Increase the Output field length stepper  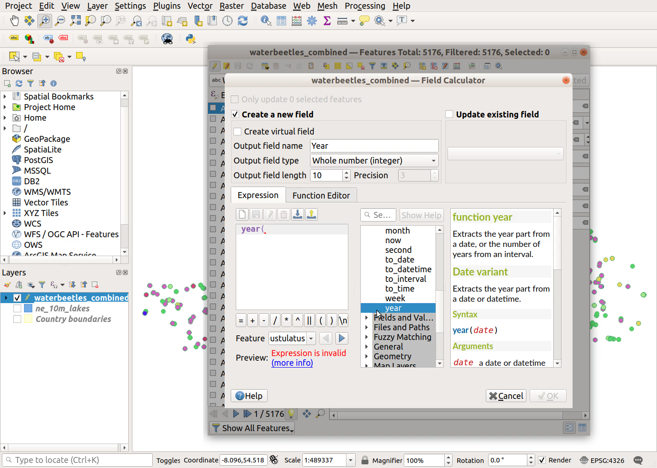pos(346,172)
